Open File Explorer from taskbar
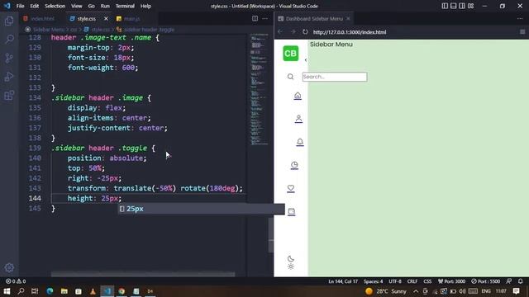 coord(64,291)
